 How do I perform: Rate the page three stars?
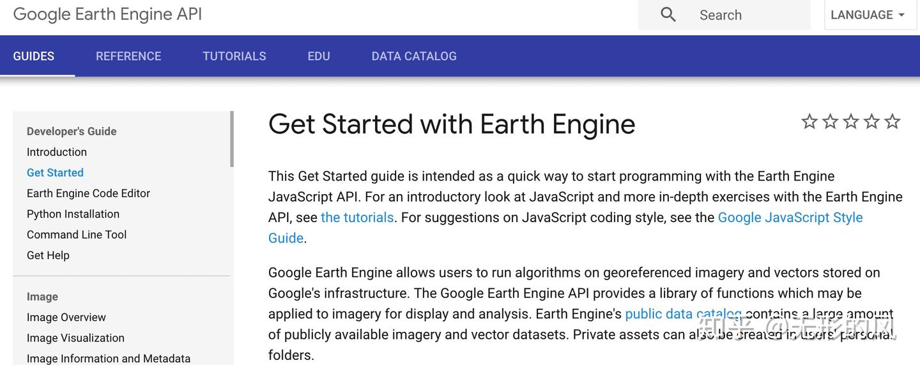[x=851, y=121]
